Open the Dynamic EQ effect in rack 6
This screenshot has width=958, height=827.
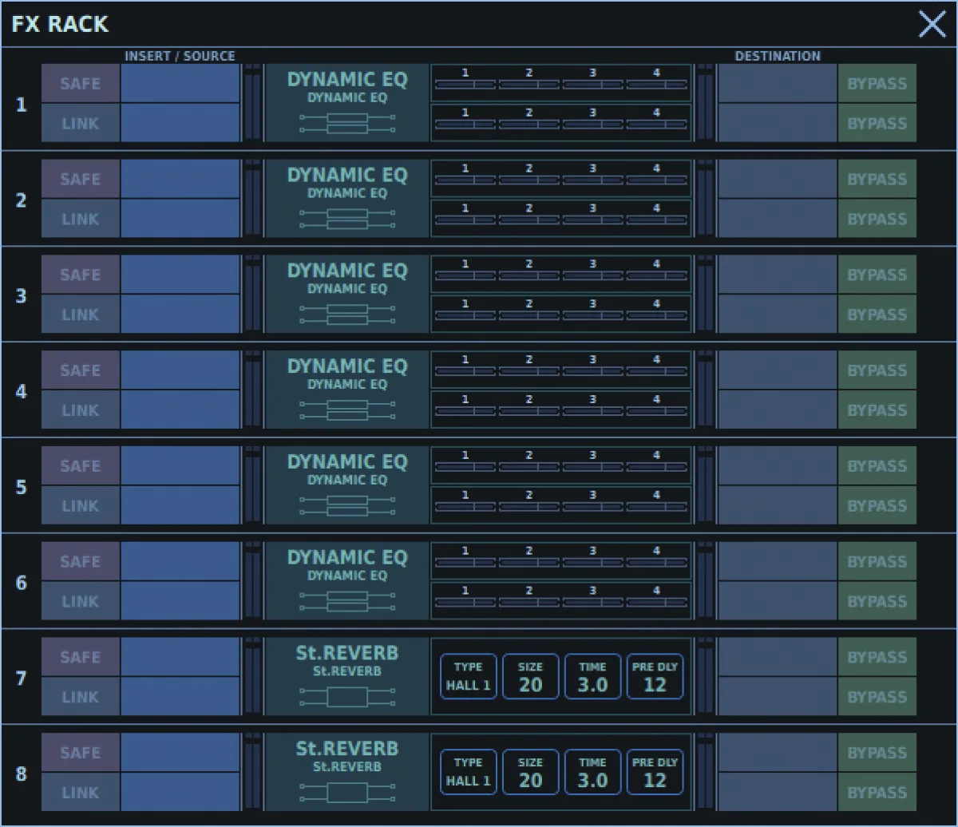pos(346,581)
